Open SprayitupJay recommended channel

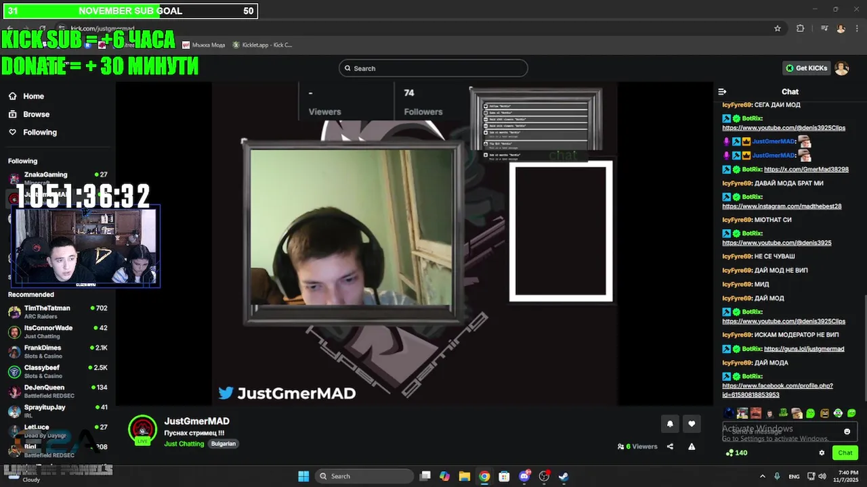58,411
